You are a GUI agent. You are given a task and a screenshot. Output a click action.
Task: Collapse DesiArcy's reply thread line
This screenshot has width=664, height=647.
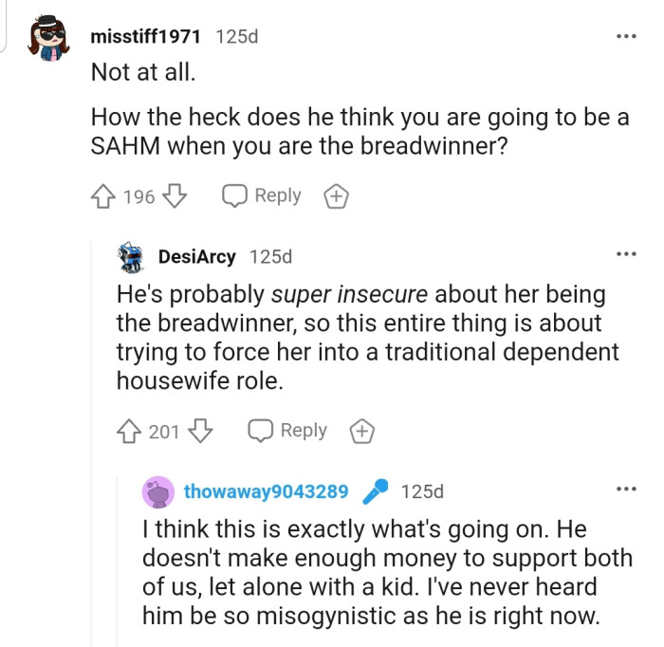(x=93, y=379)
